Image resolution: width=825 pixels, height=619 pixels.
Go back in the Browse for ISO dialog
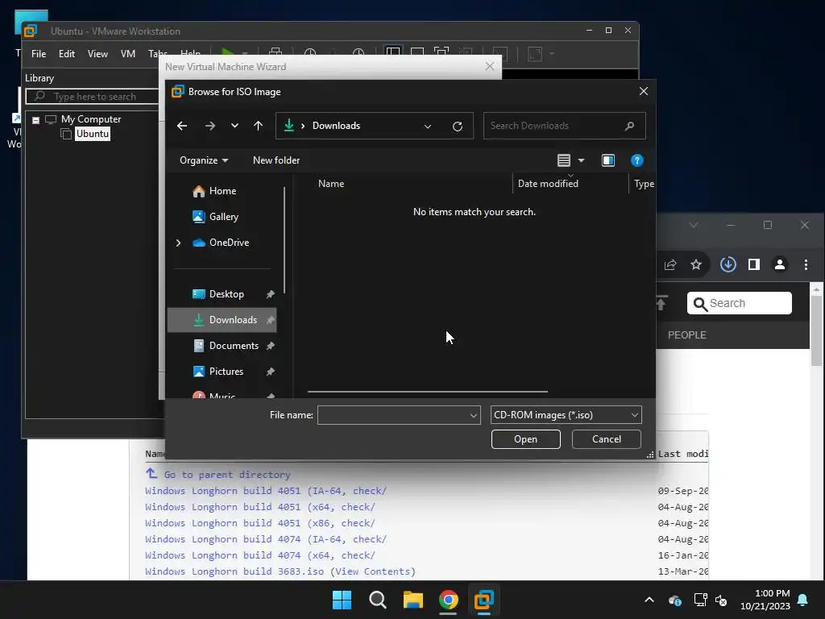click(182, 126)
